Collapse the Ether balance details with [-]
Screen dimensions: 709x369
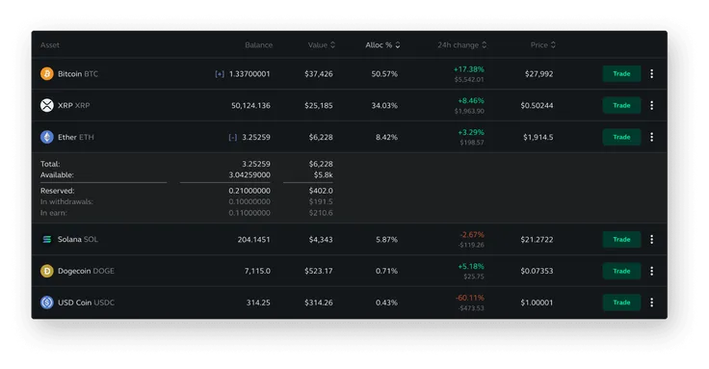click(x=232, y=138)
